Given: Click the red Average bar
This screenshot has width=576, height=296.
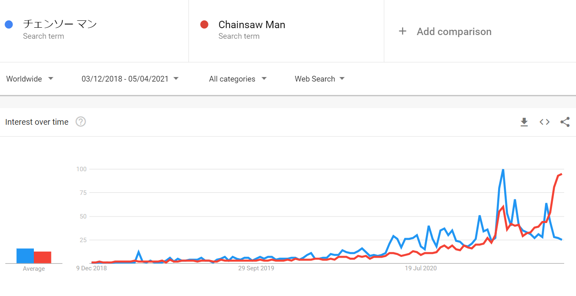Looking at the screenshot, I should (42, 258).
